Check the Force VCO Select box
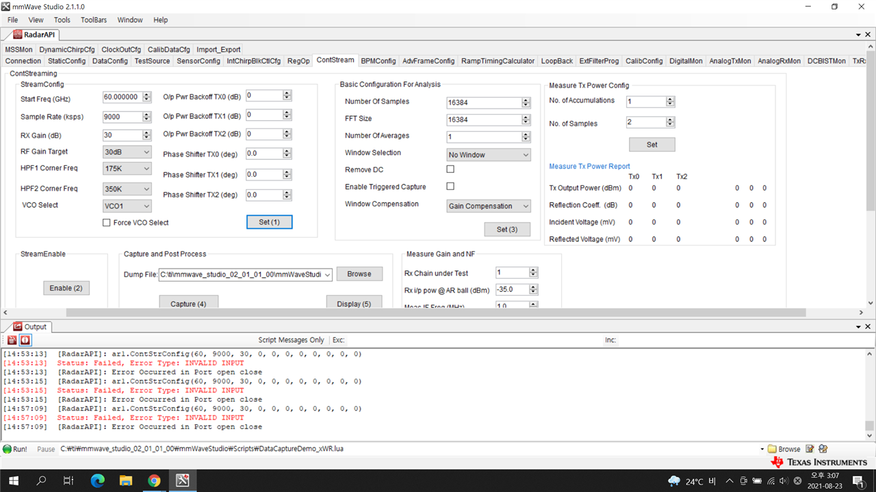This screenshot has width=876, height=492. [x=106, y=222]
